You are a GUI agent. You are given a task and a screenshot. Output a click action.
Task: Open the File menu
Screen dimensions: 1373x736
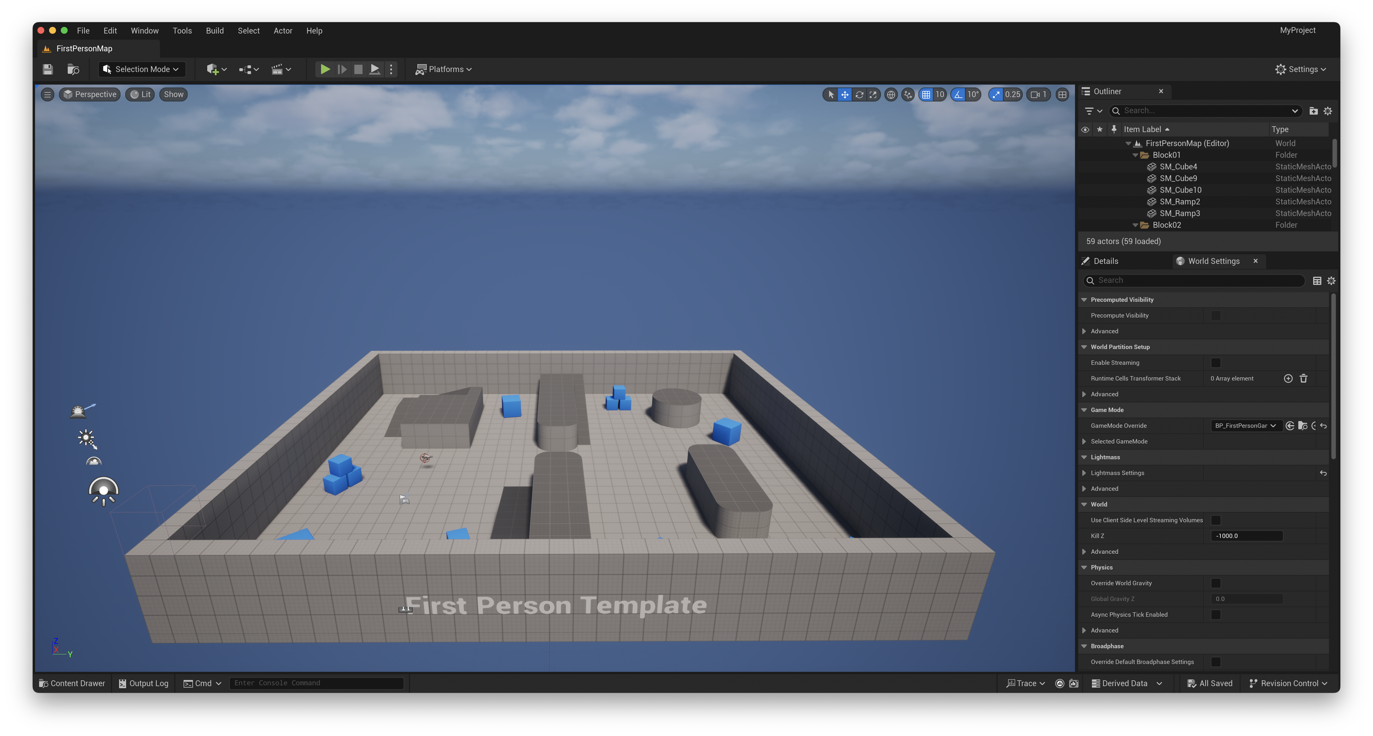pyautogui.click(x=83, y=31)
